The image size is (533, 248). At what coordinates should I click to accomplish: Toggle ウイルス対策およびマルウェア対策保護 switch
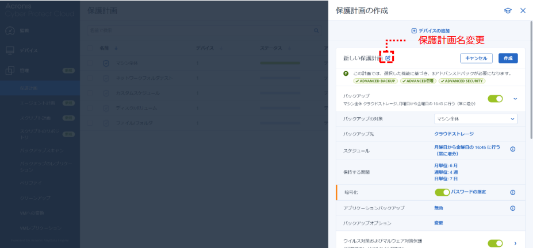(x=495, y=243)
